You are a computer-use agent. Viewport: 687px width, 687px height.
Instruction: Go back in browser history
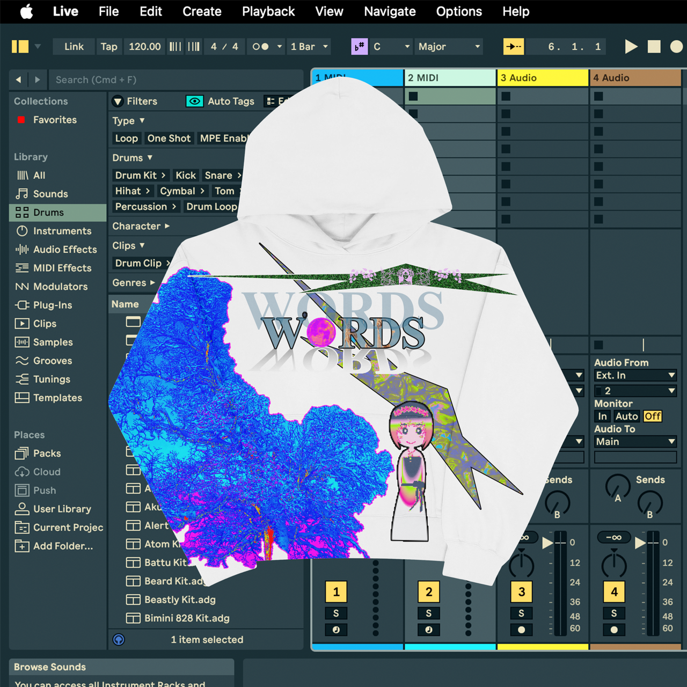click(18, 79)
